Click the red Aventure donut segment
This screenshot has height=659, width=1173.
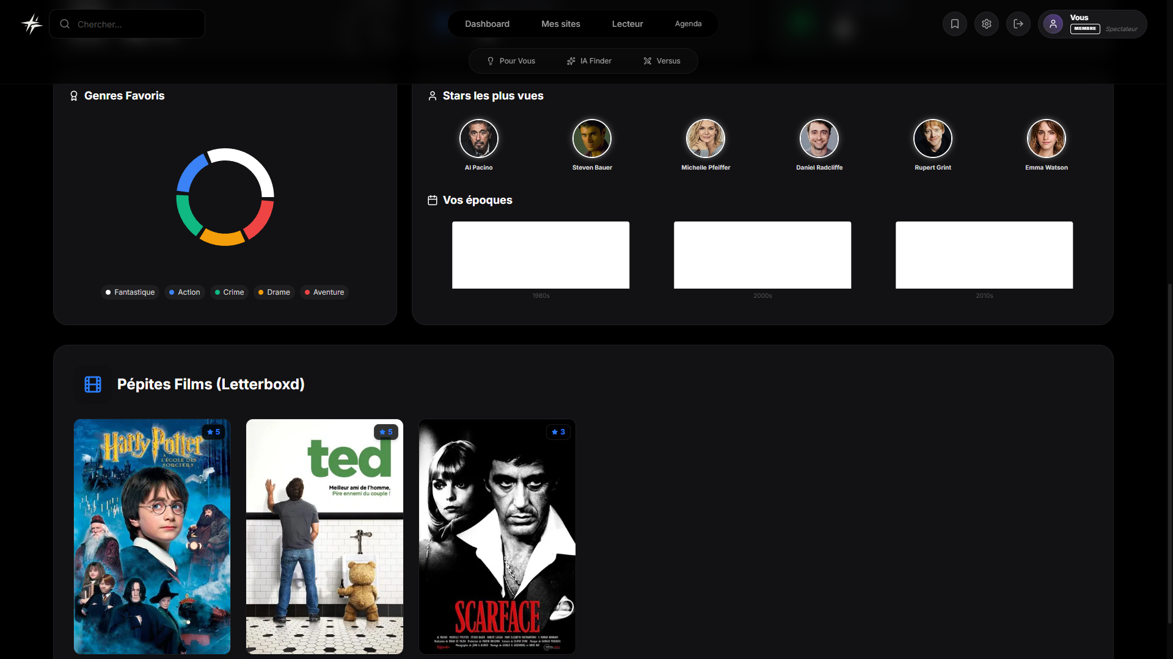coord(261,220)
